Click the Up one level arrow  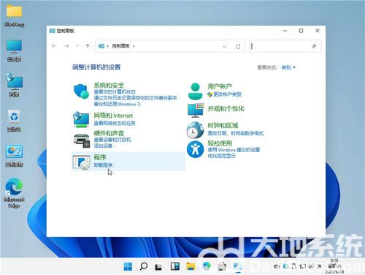click(x=88, y=46)
